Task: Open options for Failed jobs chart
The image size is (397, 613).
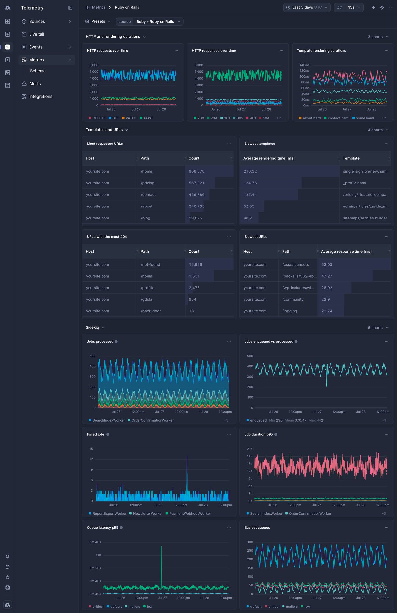Action: (229, 434)
